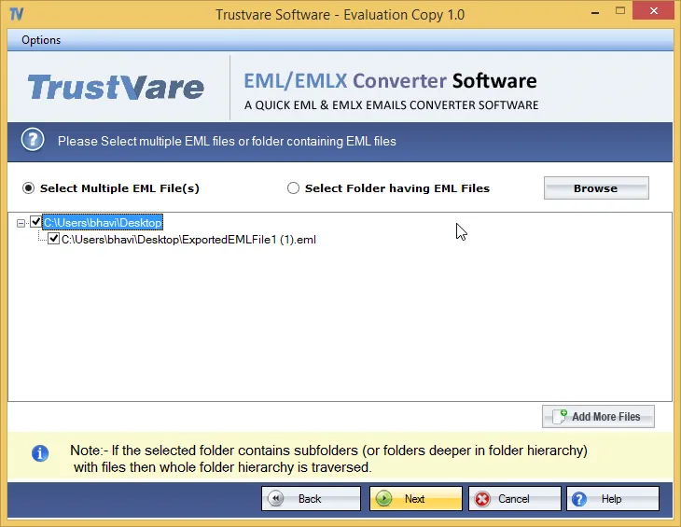681x527 pixels.
Task: Click the TV app icon in title bar
Action: pos(16,15)
